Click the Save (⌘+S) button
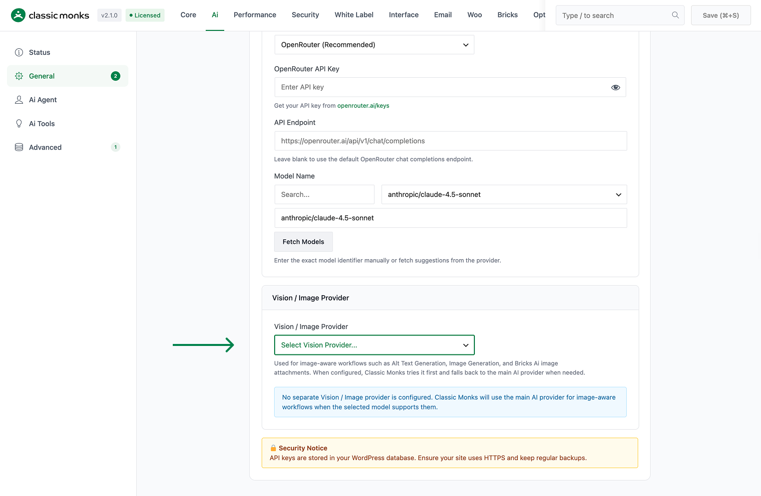This screenshot has width=761, height=496. coord(721,15)
